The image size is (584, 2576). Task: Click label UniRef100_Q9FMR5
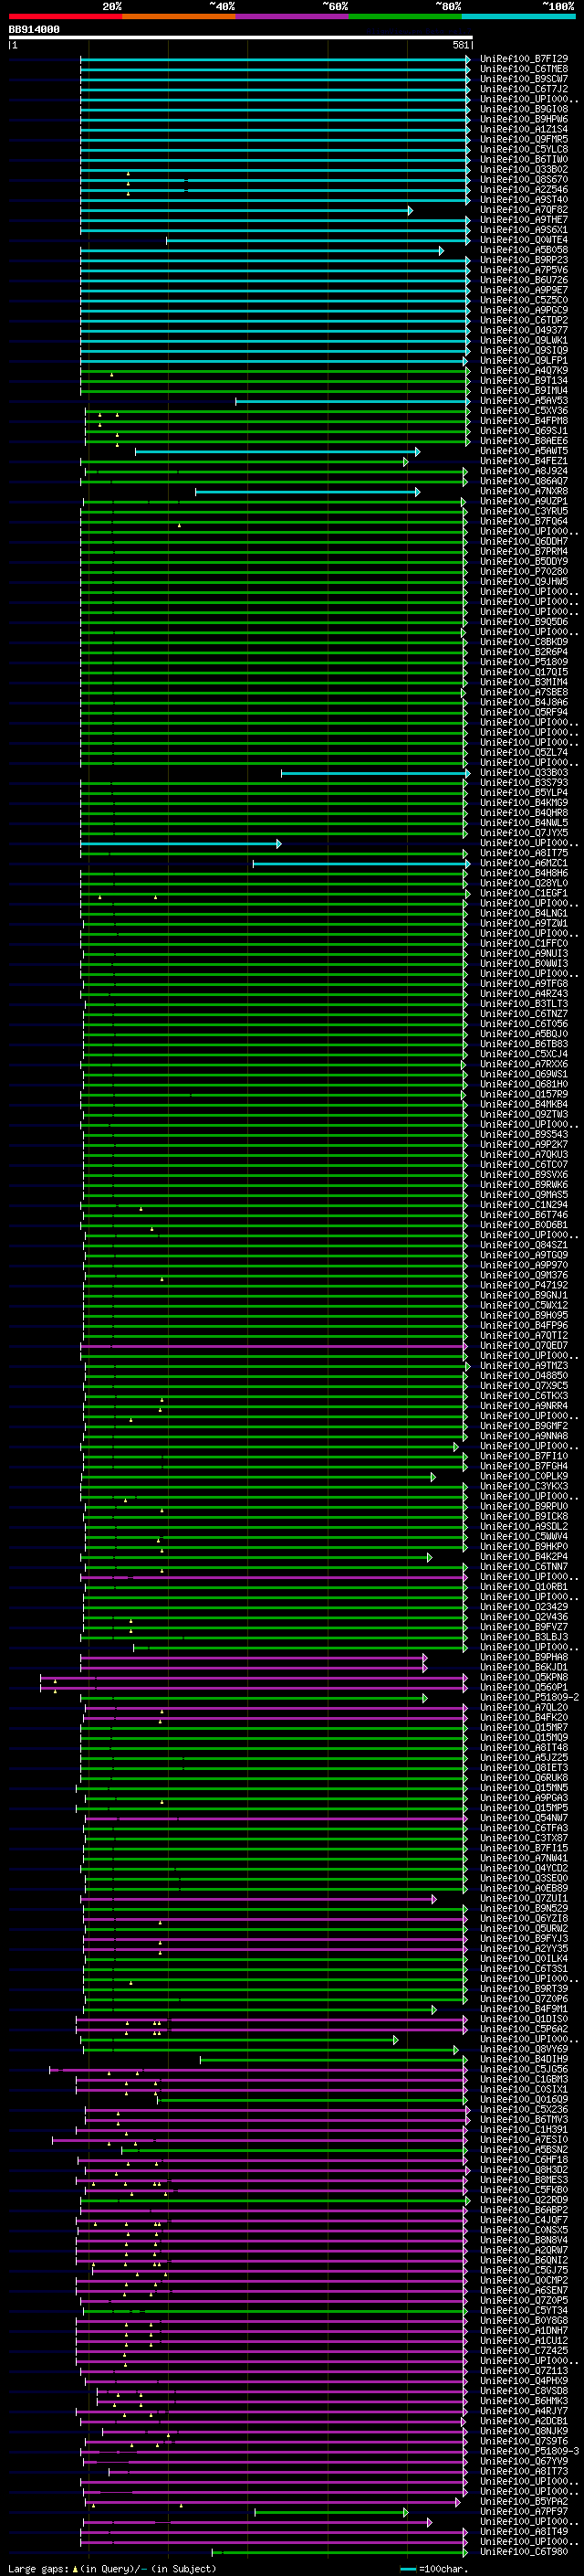(x=524, y=139)
